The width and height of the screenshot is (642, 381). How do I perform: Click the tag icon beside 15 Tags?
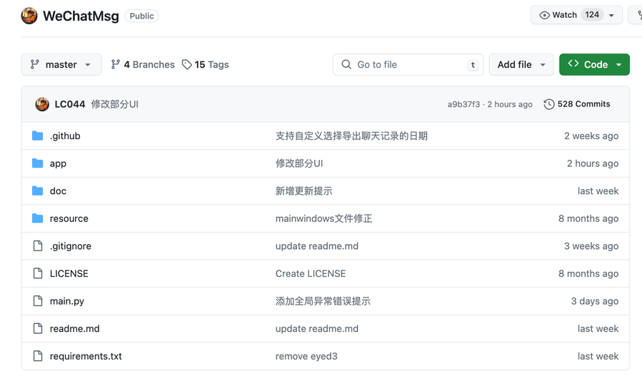(x=186, y=65)
